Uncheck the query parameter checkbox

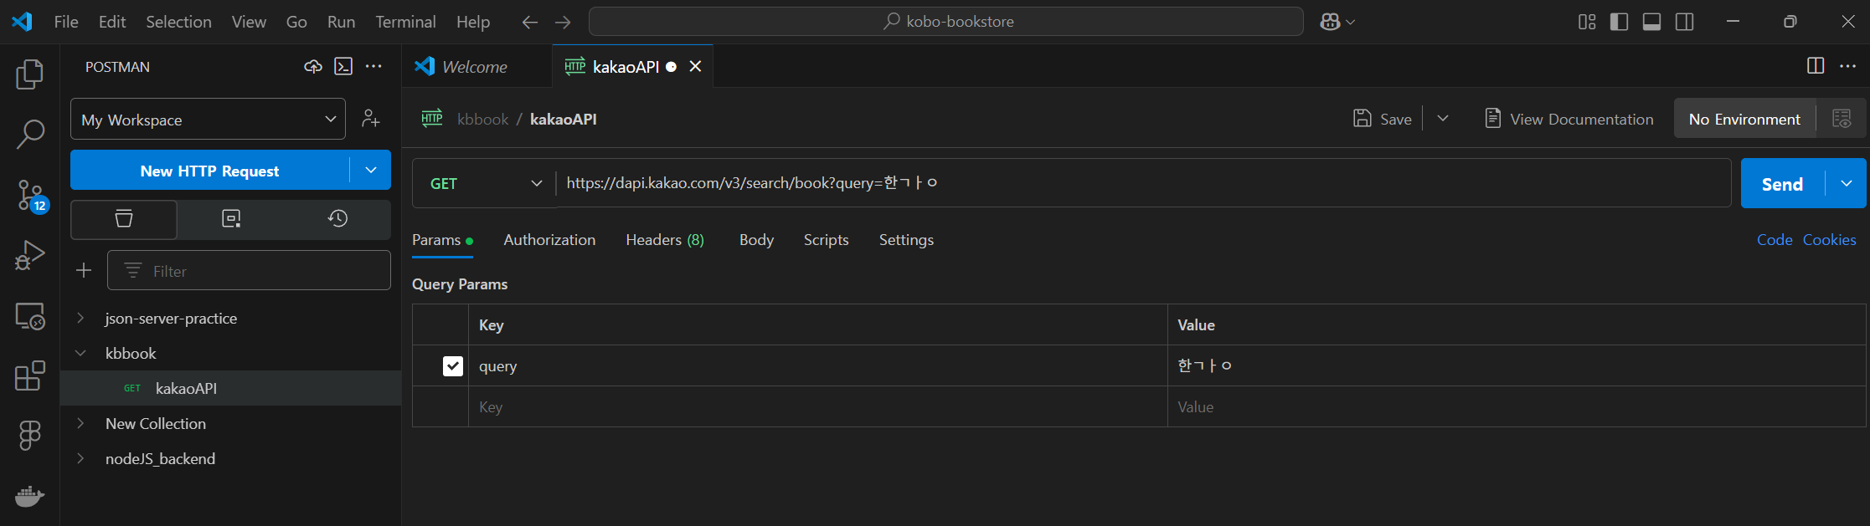tap(453, 366)
